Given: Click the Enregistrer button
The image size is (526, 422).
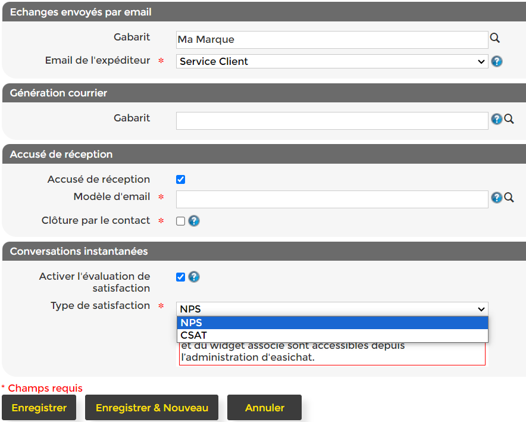Looking at the screenshot, I should pyautogui.click(x=39, y=408).
